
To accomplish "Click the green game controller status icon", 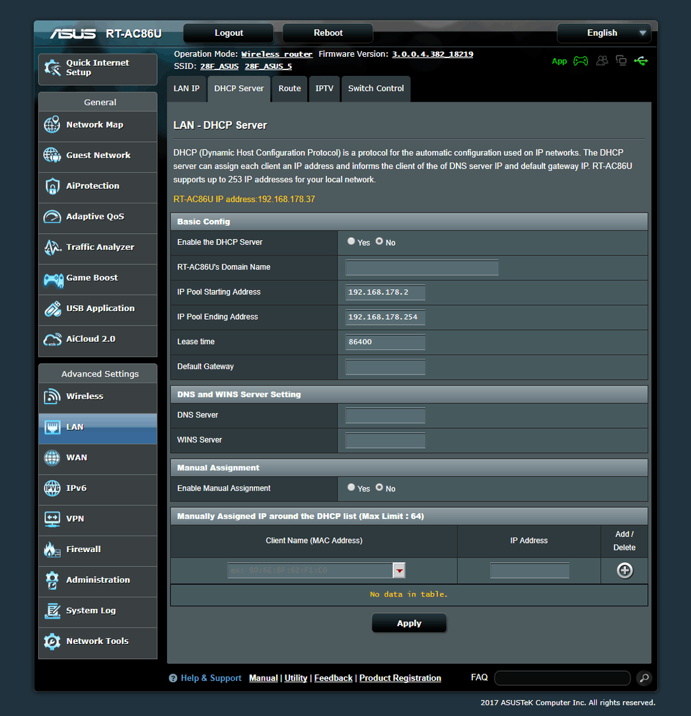I will click(x=581, y=61).
